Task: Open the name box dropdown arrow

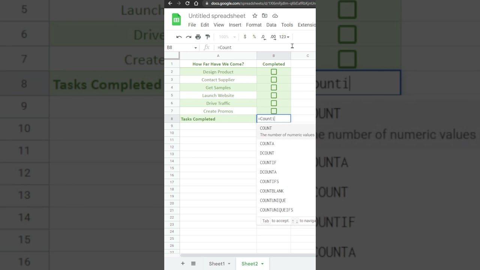Action: [x=195, y=48]
